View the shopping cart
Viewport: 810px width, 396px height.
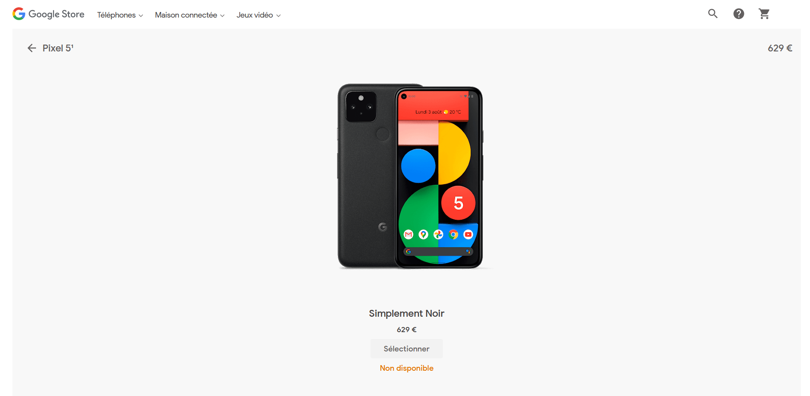(x=764, y=14)
